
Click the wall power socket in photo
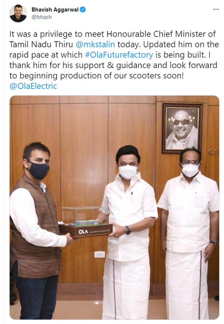100,254
